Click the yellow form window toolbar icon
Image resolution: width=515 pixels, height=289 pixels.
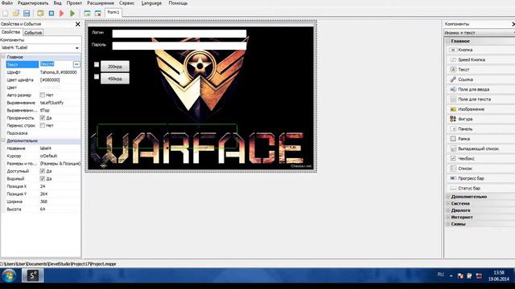coord(40,14)
